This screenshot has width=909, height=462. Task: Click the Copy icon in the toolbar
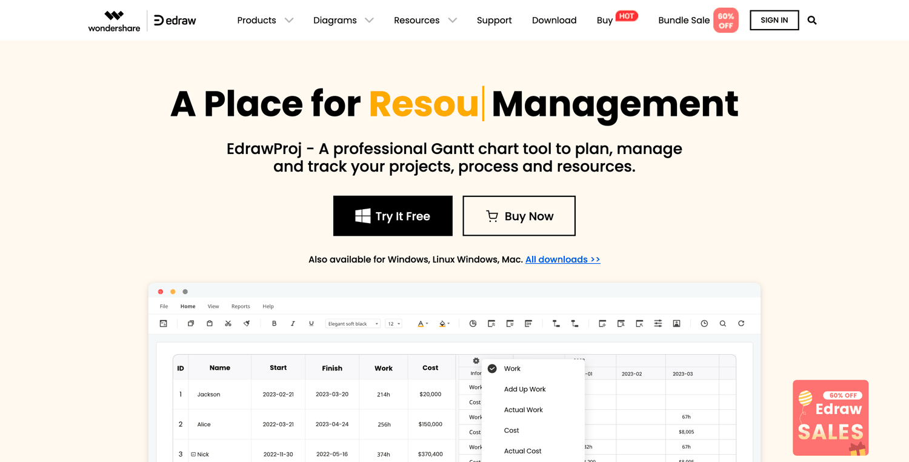click(191, 324)
